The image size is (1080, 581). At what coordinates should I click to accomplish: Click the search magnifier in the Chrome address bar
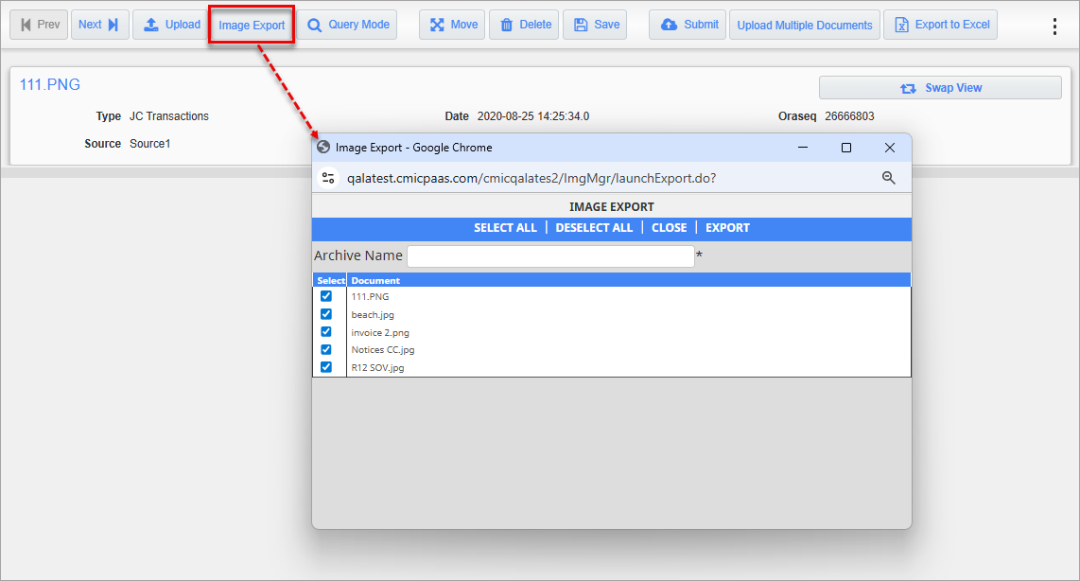[888, 177]
